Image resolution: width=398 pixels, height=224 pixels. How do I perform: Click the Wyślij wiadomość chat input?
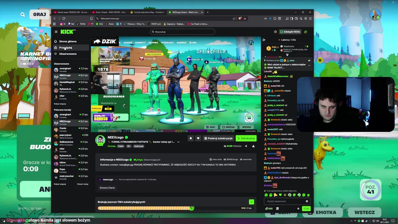coord(287,201)
